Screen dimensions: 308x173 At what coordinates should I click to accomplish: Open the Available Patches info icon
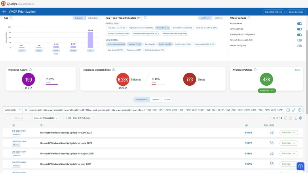[x=255, y=70]
